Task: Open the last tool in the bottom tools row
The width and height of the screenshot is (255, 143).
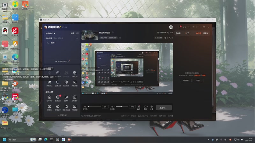Action: [x=75, y=107]
